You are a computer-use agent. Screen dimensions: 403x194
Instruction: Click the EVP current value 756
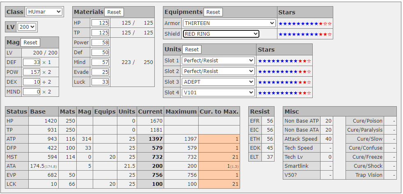click(157, 175)
